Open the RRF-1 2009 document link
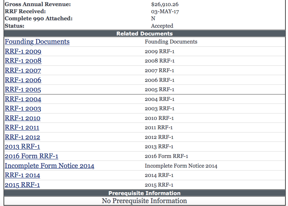288x206 pixels. [x=23, y=52]
